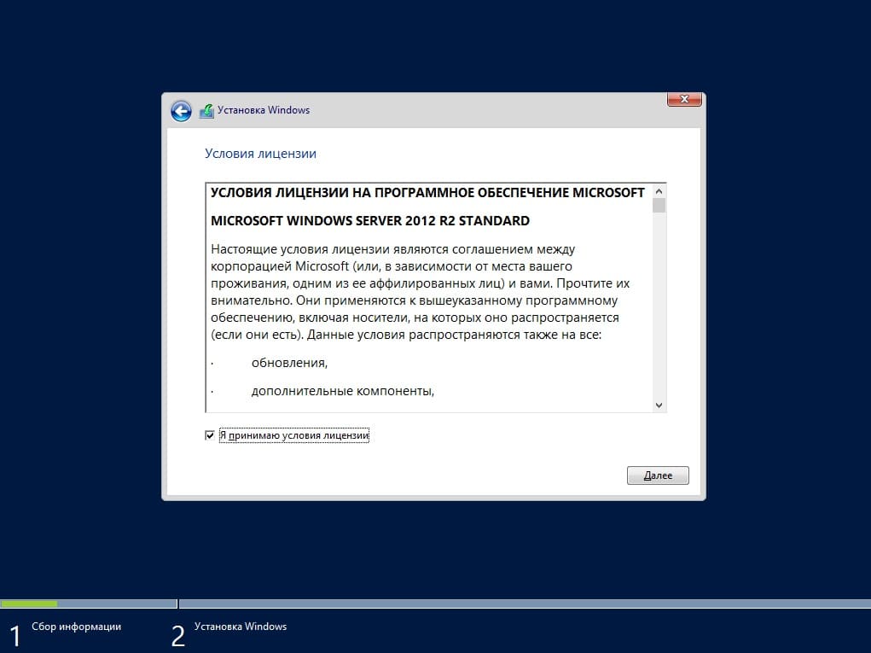Click the MICROSOFT WINDOWS SERVER 2012 R2 STANDARD line
Screen dimensions: 871x653
point(370,220)
